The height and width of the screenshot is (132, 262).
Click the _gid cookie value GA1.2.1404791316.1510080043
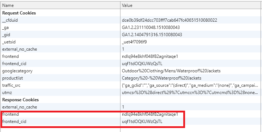(152, 35)
